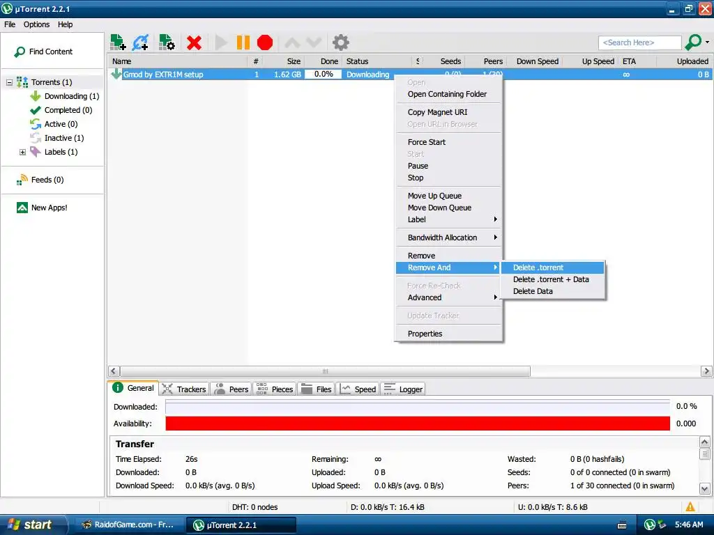Expand the Labels tree node
This screenshot has height=535, width=714.
pos(22,152)
